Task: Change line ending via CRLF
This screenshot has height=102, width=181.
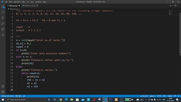Action: click(164, 96)
